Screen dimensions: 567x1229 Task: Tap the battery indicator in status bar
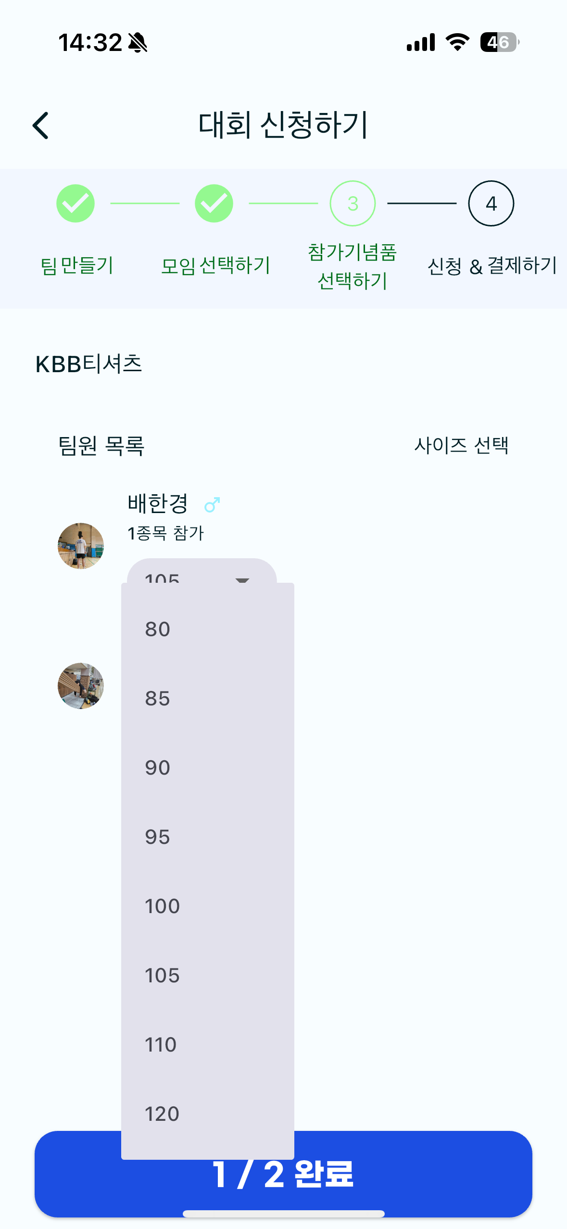click(x=500, y=42)
